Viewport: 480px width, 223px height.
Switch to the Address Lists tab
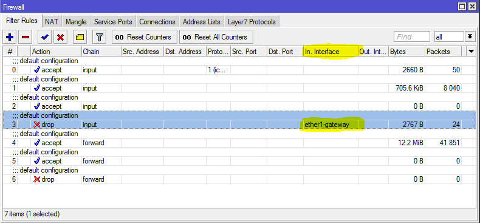pos(202,22)
